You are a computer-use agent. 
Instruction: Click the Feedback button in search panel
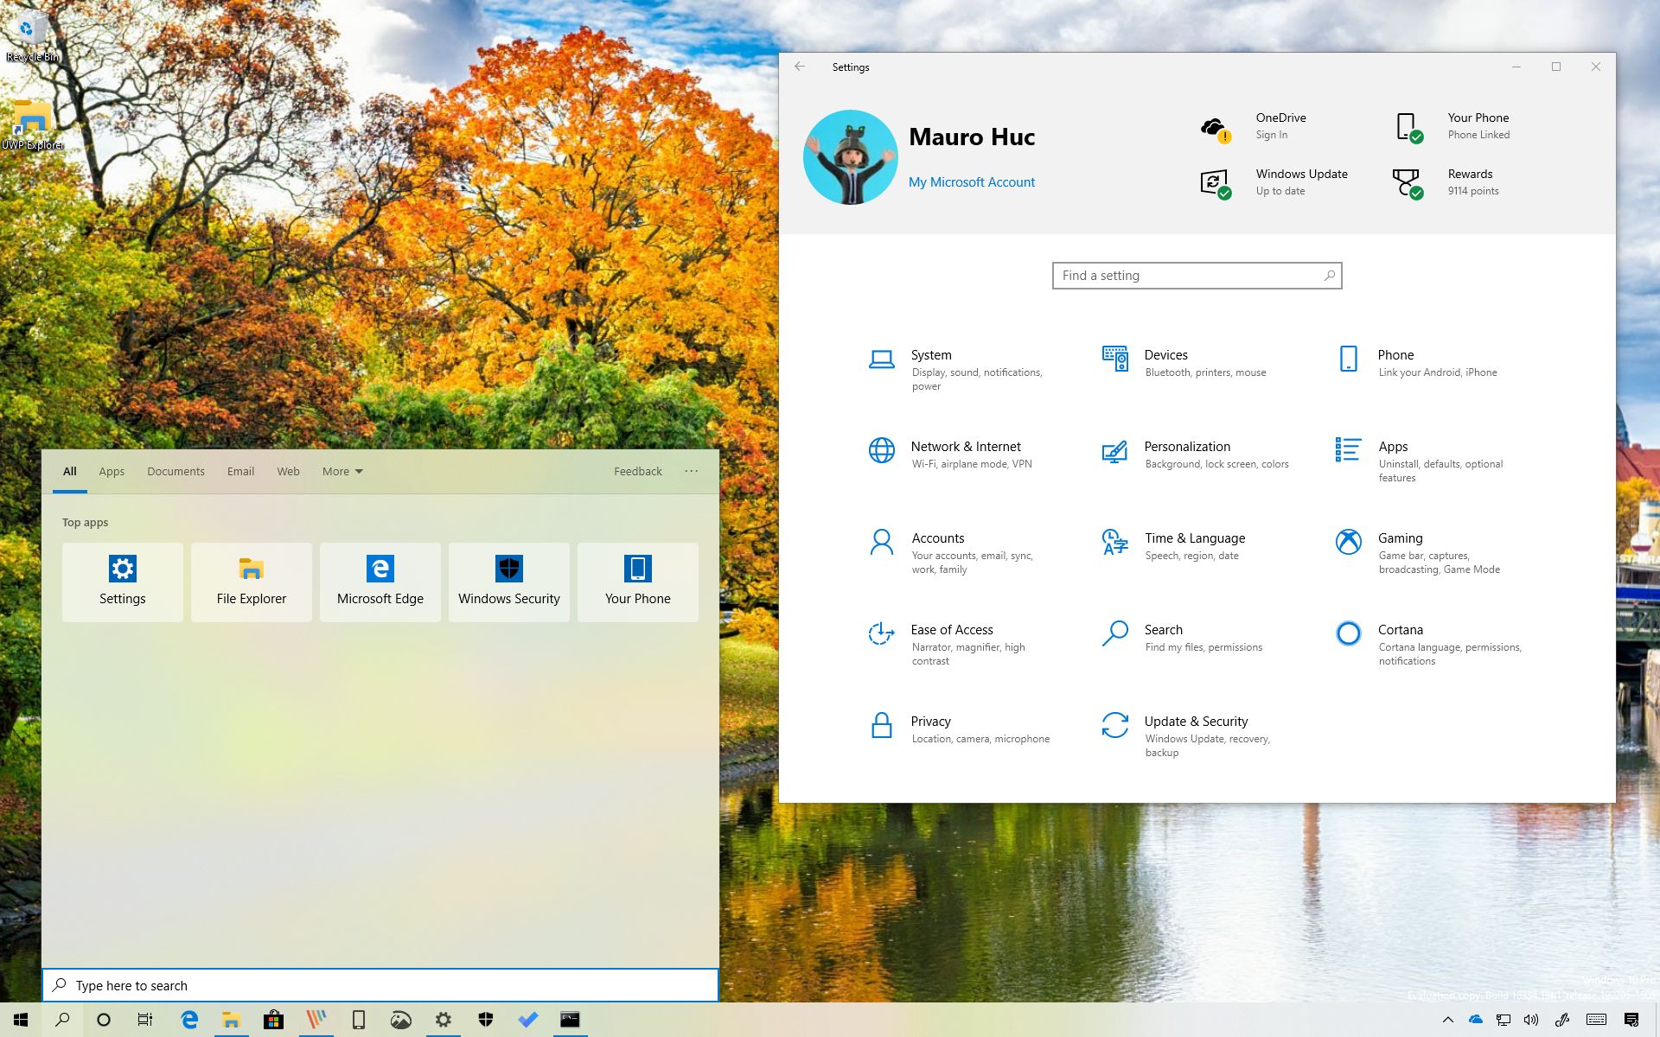pyautogui.click(x=638, y=471)
